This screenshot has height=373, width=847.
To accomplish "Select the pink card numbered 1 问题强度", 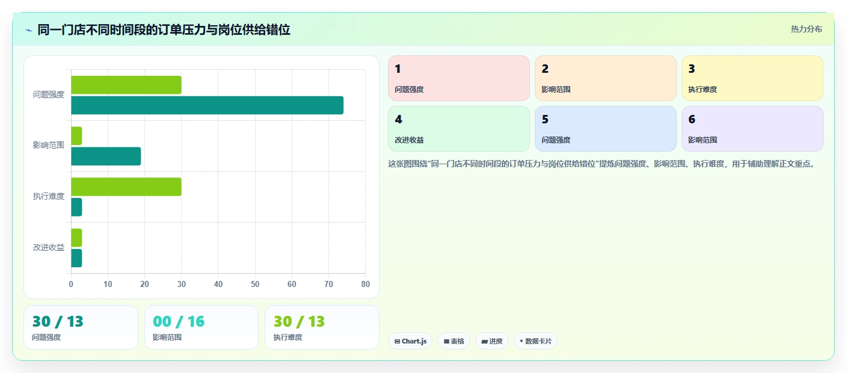I will (459, 78).
